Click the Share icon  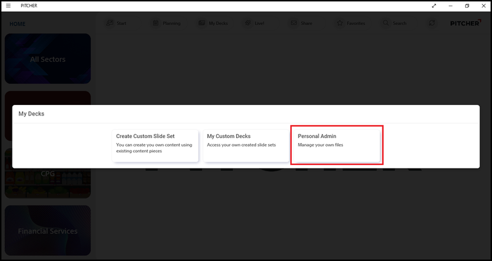click(x=294, y=23)
